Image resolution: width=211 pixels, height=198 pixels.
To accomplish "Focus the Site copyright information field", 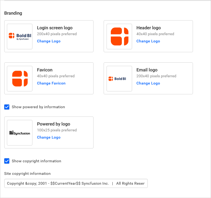I will pos(76,183).
